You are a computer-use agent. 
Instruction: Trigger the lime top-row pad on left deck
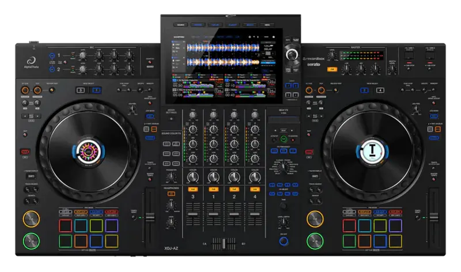click(96, 226)
